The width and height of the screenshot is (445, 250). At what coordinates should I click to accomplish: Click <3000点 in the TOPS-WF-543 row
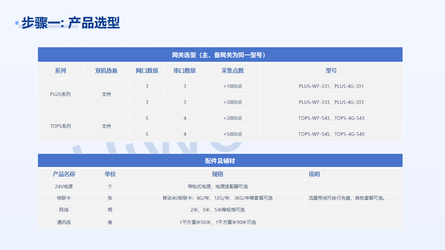(x=233, y=118)
